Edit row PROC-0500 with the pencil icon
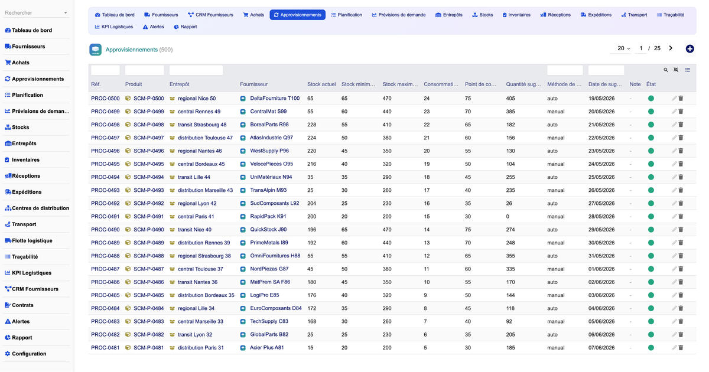 point(674,99)
